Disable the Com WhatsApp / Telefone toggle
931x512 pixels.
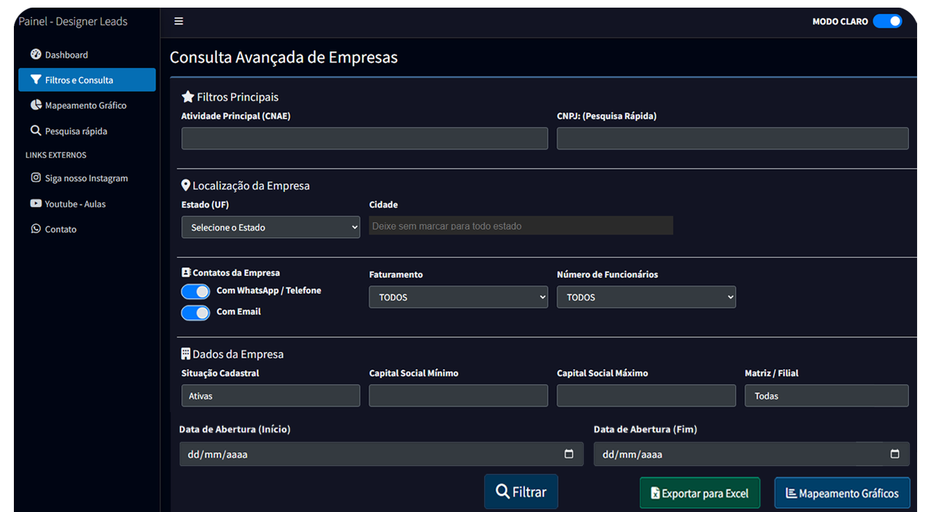195,291
